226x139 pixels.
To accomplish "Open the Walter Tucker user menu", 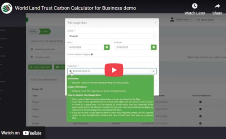I will point(181,19).
